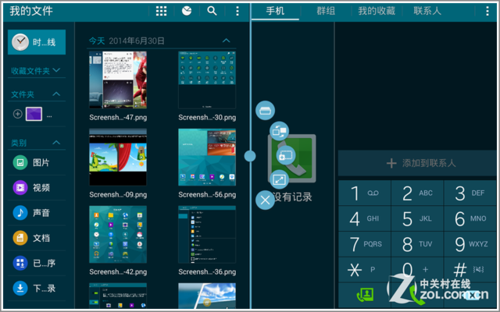Open thumbnail Screensh...-09.png

[118, 157]
